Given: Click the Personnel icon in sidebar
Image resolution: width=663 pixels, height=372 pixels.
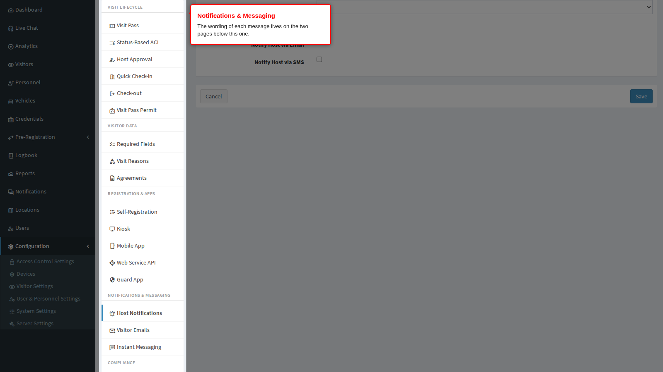Looking at the screenshot, I should coord(11,83).
